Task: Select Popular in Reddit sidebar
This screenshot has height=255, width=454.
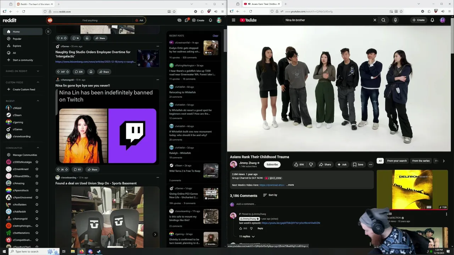Action: point(23,39)
